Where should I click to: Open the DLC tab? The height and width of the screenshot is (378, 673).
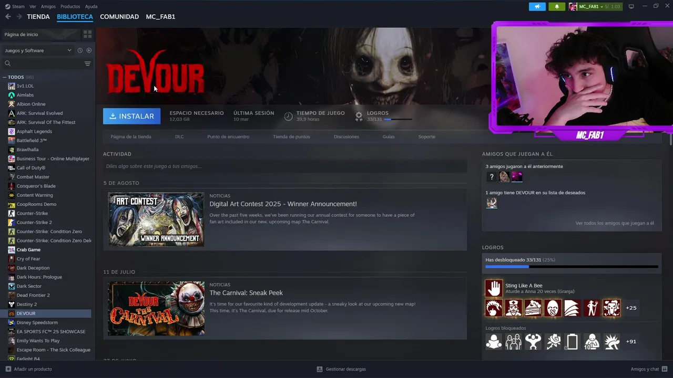tap(179, 136)
